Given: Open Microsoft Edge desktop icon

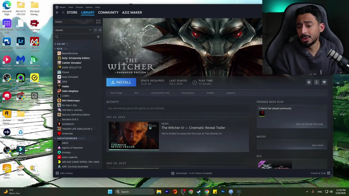Looking at the screenshot, I should (7, 8).
